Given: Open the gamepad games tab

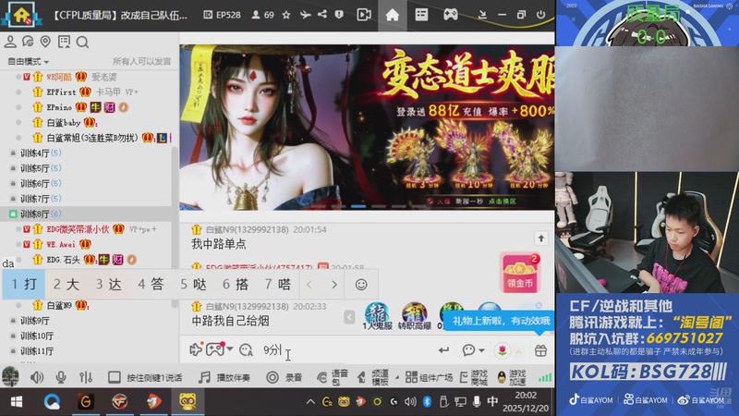Looking at the screenshot, I should (451, 15).
